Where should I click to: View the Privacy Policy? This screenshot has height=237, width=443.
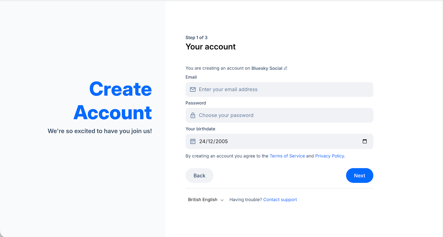pos(329,156)
